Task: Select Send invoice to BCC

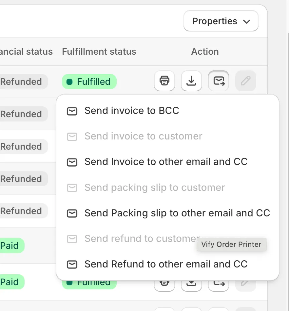Action: [132, 111]
